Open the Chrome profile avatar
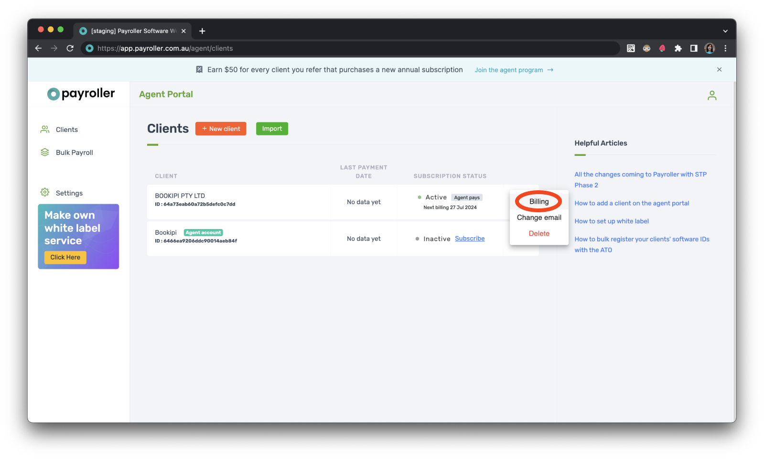Image resolution: width=764 pixels, height=459 pixels. (710, 48)
